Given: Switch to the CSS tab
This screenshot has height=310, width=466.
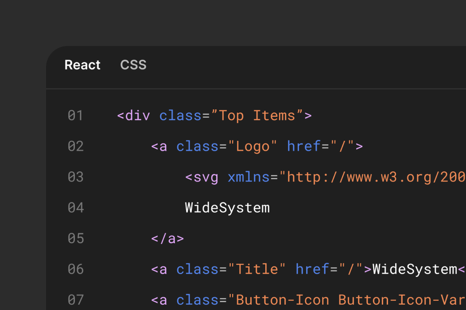Looking at the screenshot, I should coord(133,65).
